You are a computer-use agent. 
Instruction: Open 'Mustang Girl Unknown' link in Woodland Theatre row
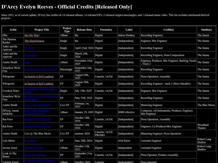point(38,126)
